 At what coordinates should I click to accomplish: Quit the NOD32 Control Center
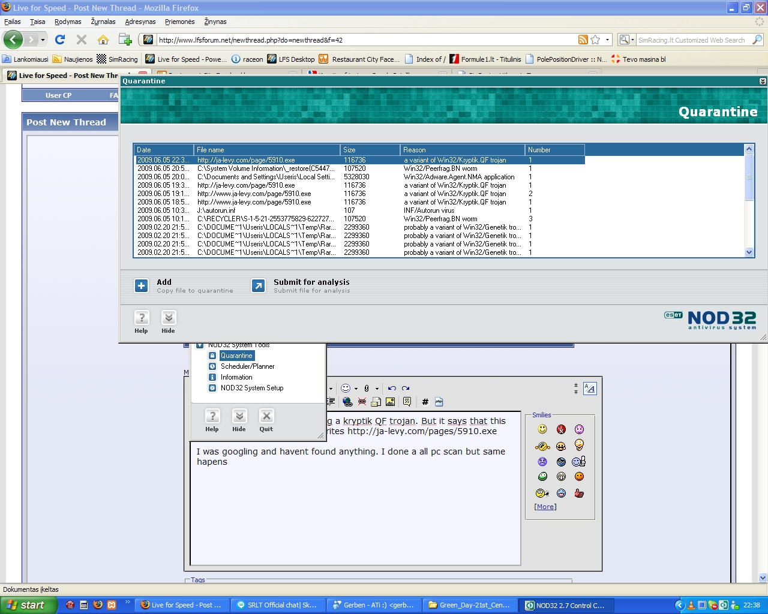266,416
